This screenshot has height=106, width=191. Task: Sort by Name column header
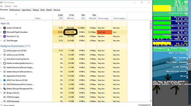click(17, 17)
